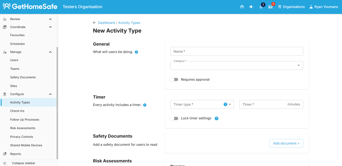Open the Timer type dropdown arrow

230,105
